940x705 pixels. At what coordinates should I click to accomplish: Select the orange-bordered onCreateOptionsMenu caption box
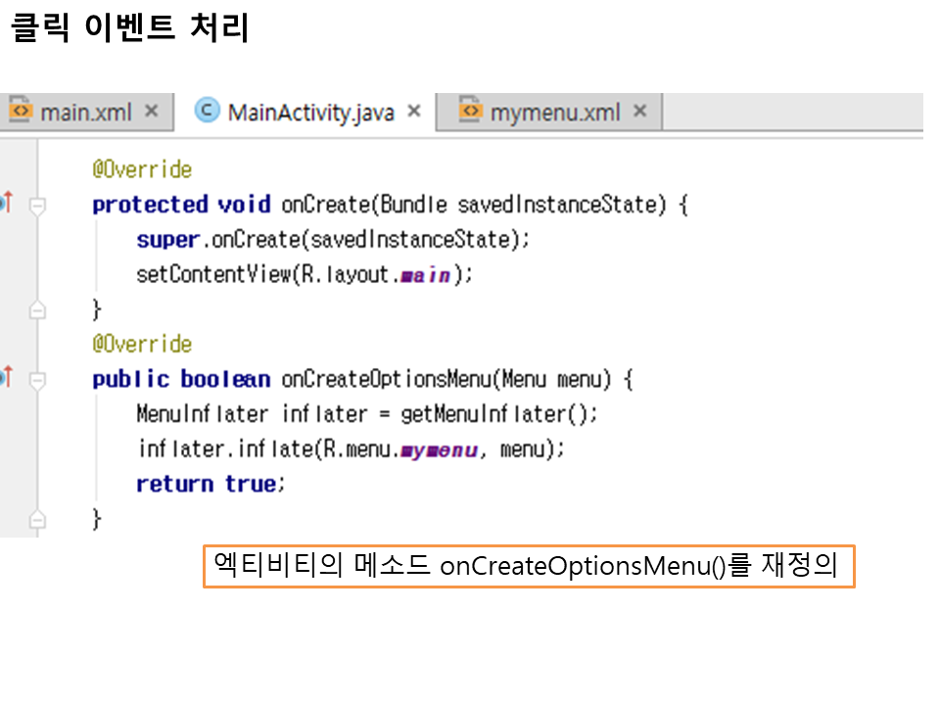[529, 567]
